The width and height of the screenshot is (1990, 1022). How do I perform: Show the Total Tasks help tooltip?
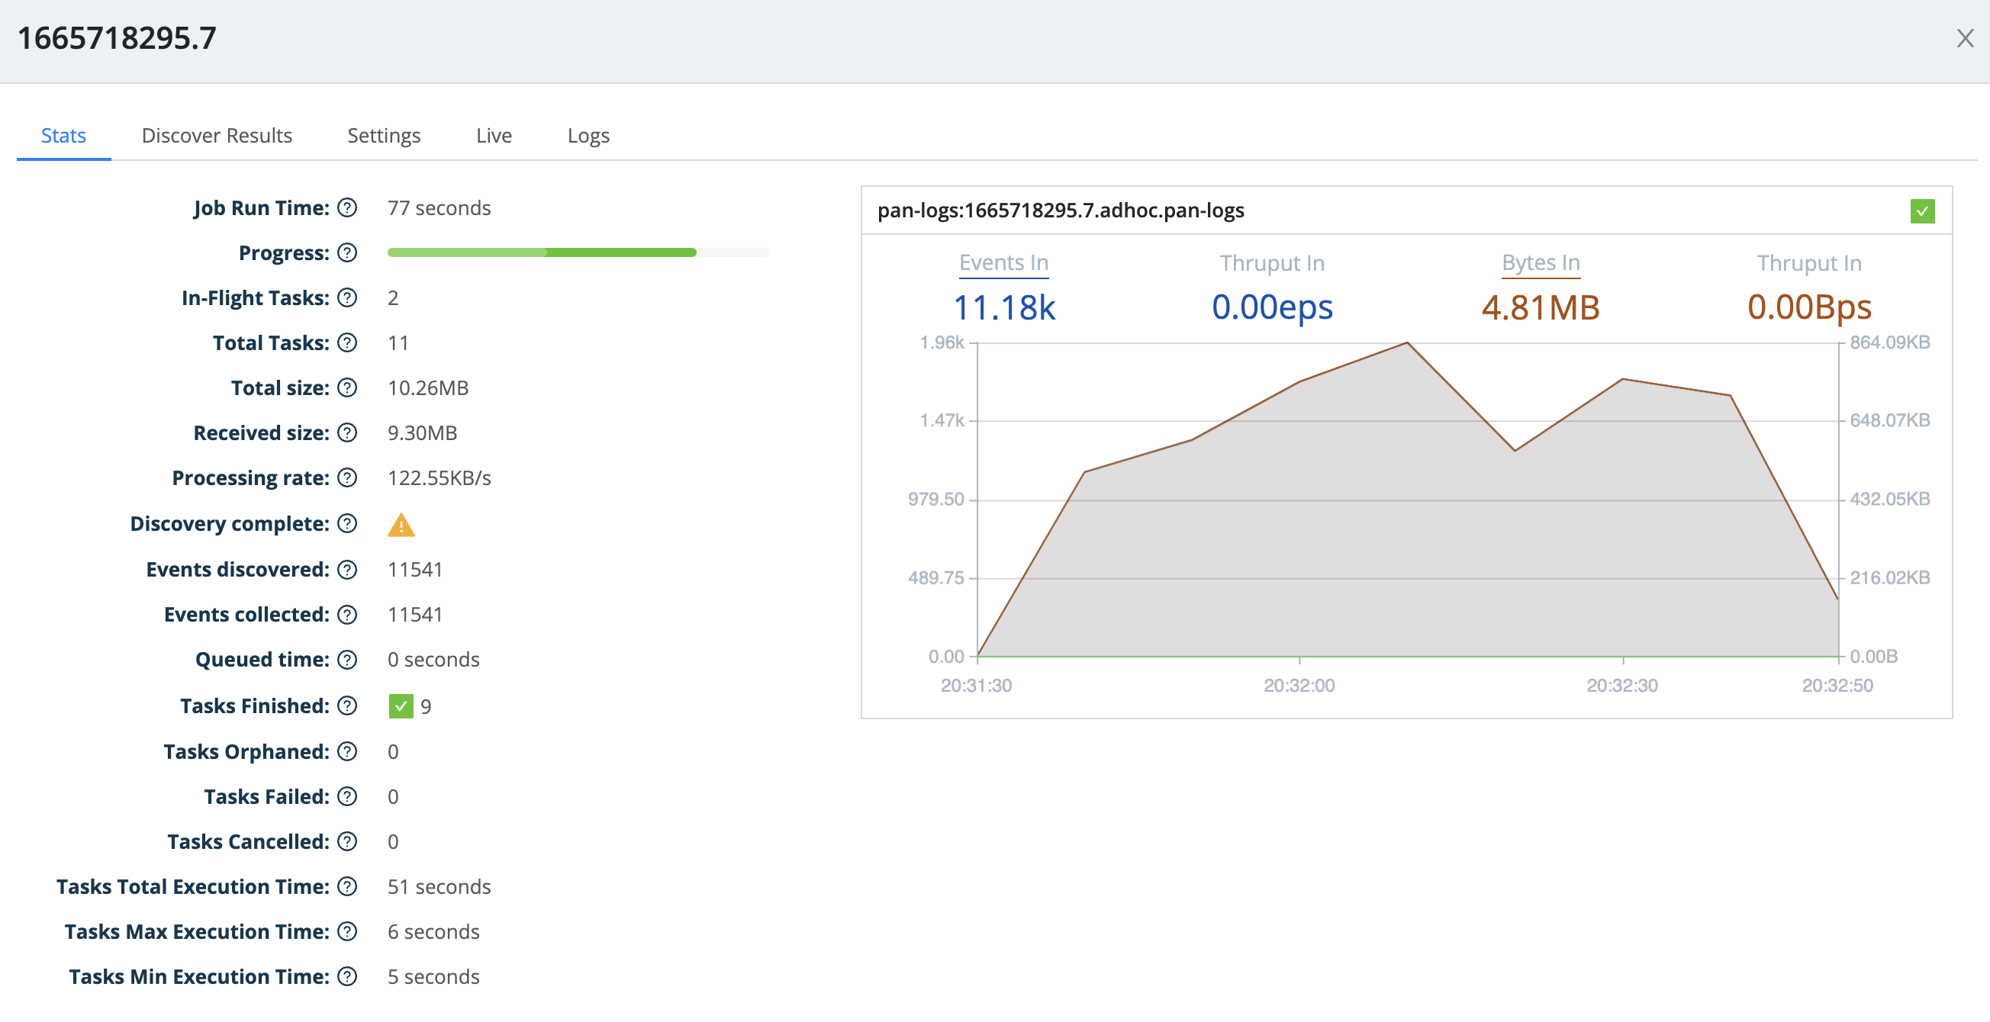coord(348,342)
